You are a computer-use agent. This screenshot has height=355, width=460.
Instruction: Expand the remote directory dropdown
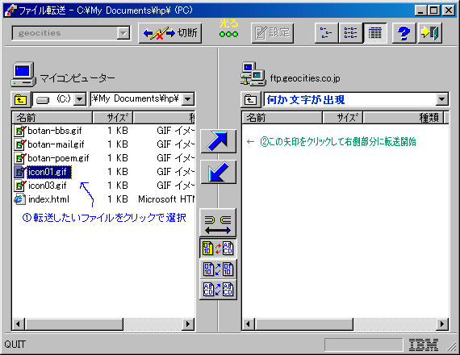click(x=441, y=99)
